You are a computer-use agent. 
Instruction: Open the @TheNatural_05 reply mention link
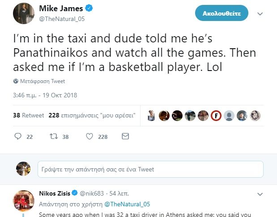127,204
